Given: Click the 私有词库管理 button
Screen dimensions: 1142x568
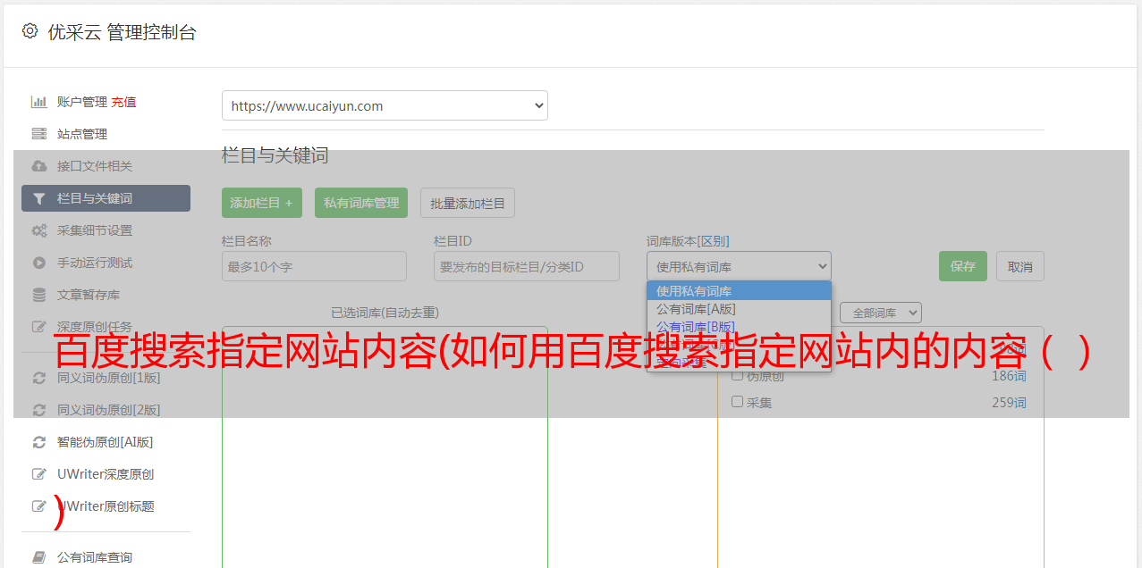Looking at the screenshot, I should [361, 203].
